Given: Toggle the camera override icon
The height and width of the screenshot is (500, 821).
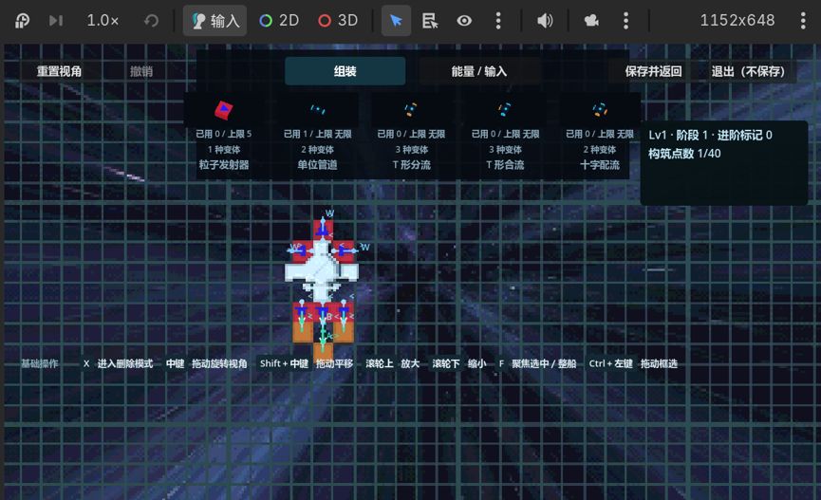Looking at the screenshot, I should pos(591,21).
